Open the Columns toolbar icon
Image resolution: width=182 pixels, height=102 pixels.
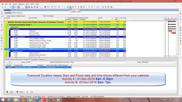pos(48,7)
